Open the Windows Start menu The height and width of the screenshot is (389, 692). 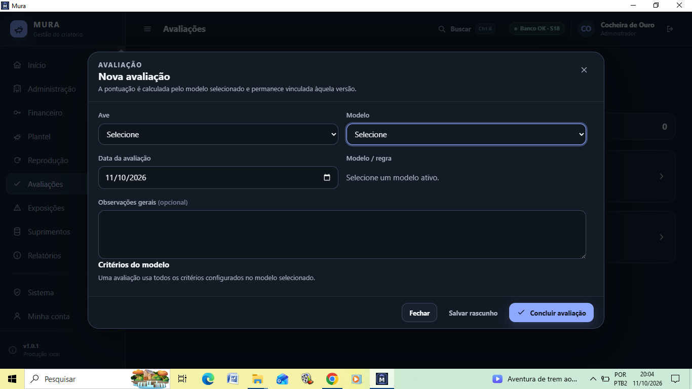[12, 379]
